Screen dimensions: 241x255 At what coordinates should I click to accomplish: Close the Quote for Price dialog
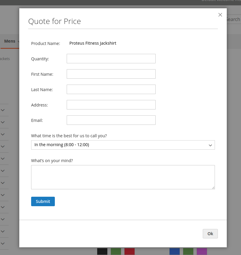pyautogui.click(x=220, y=15)
